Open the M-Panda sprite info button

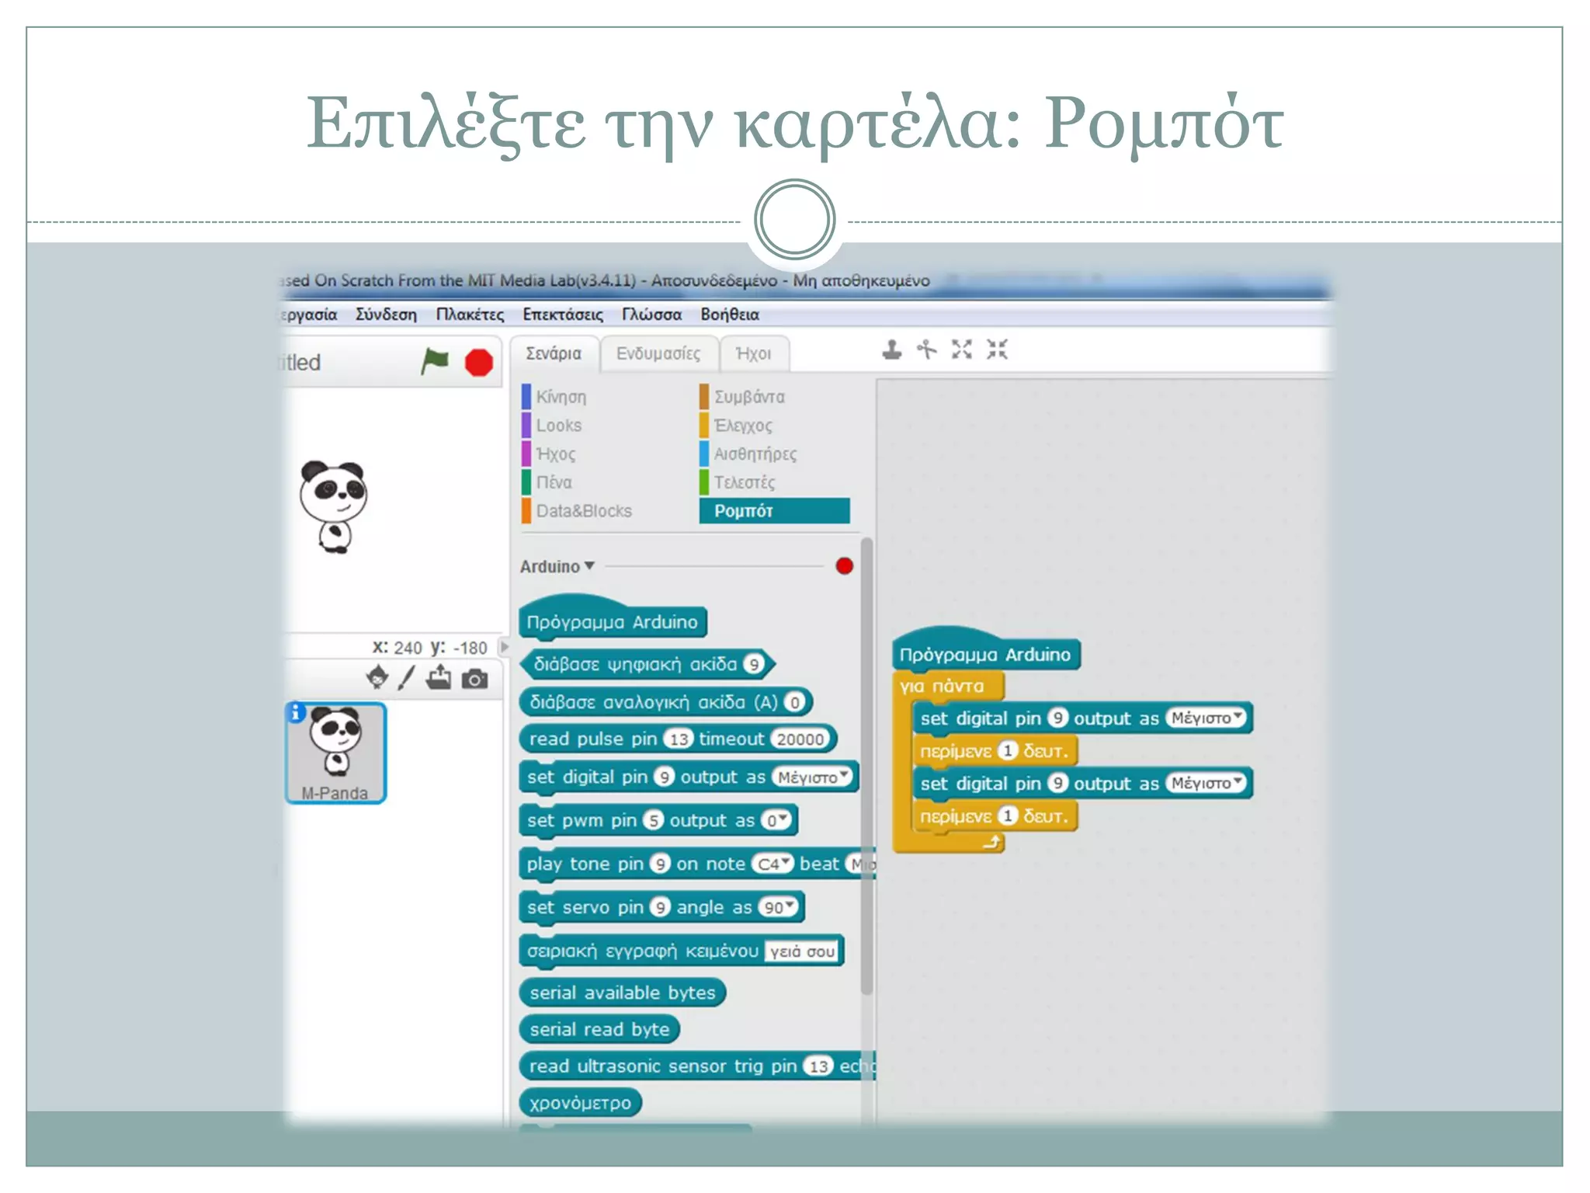point(296,711)
